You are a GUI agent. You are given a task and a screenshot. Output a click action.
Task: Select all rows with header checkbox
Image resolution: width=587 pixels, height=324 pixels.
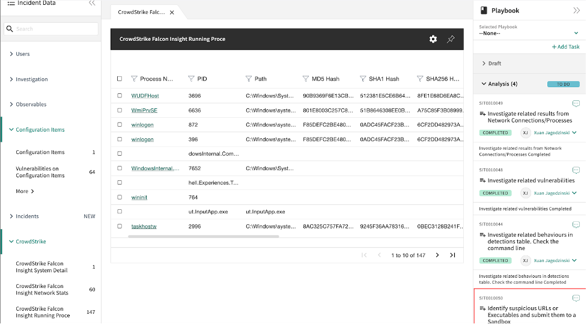tap(120, 79)
